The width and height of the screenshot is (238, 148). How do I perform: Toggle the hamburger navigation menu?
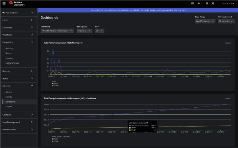tap(4, 3)
